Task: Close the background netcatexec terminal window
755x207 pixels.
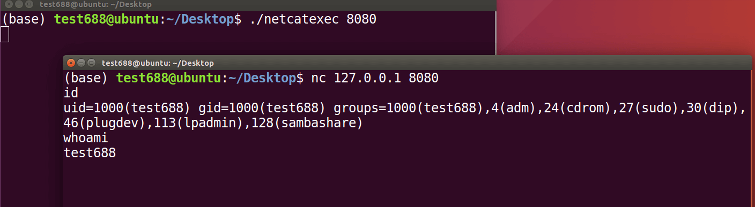Action: click(x=9, y=4)
